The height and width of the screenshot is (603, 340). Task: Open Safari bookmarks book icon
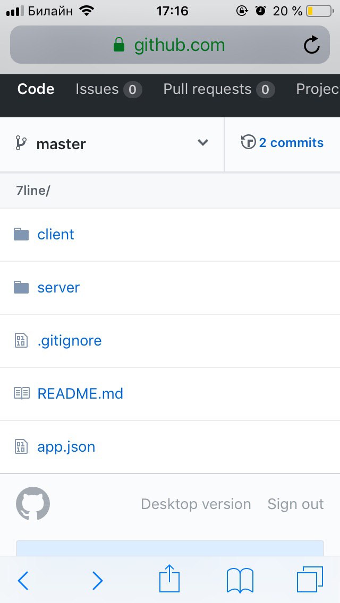tap(240, 581)
